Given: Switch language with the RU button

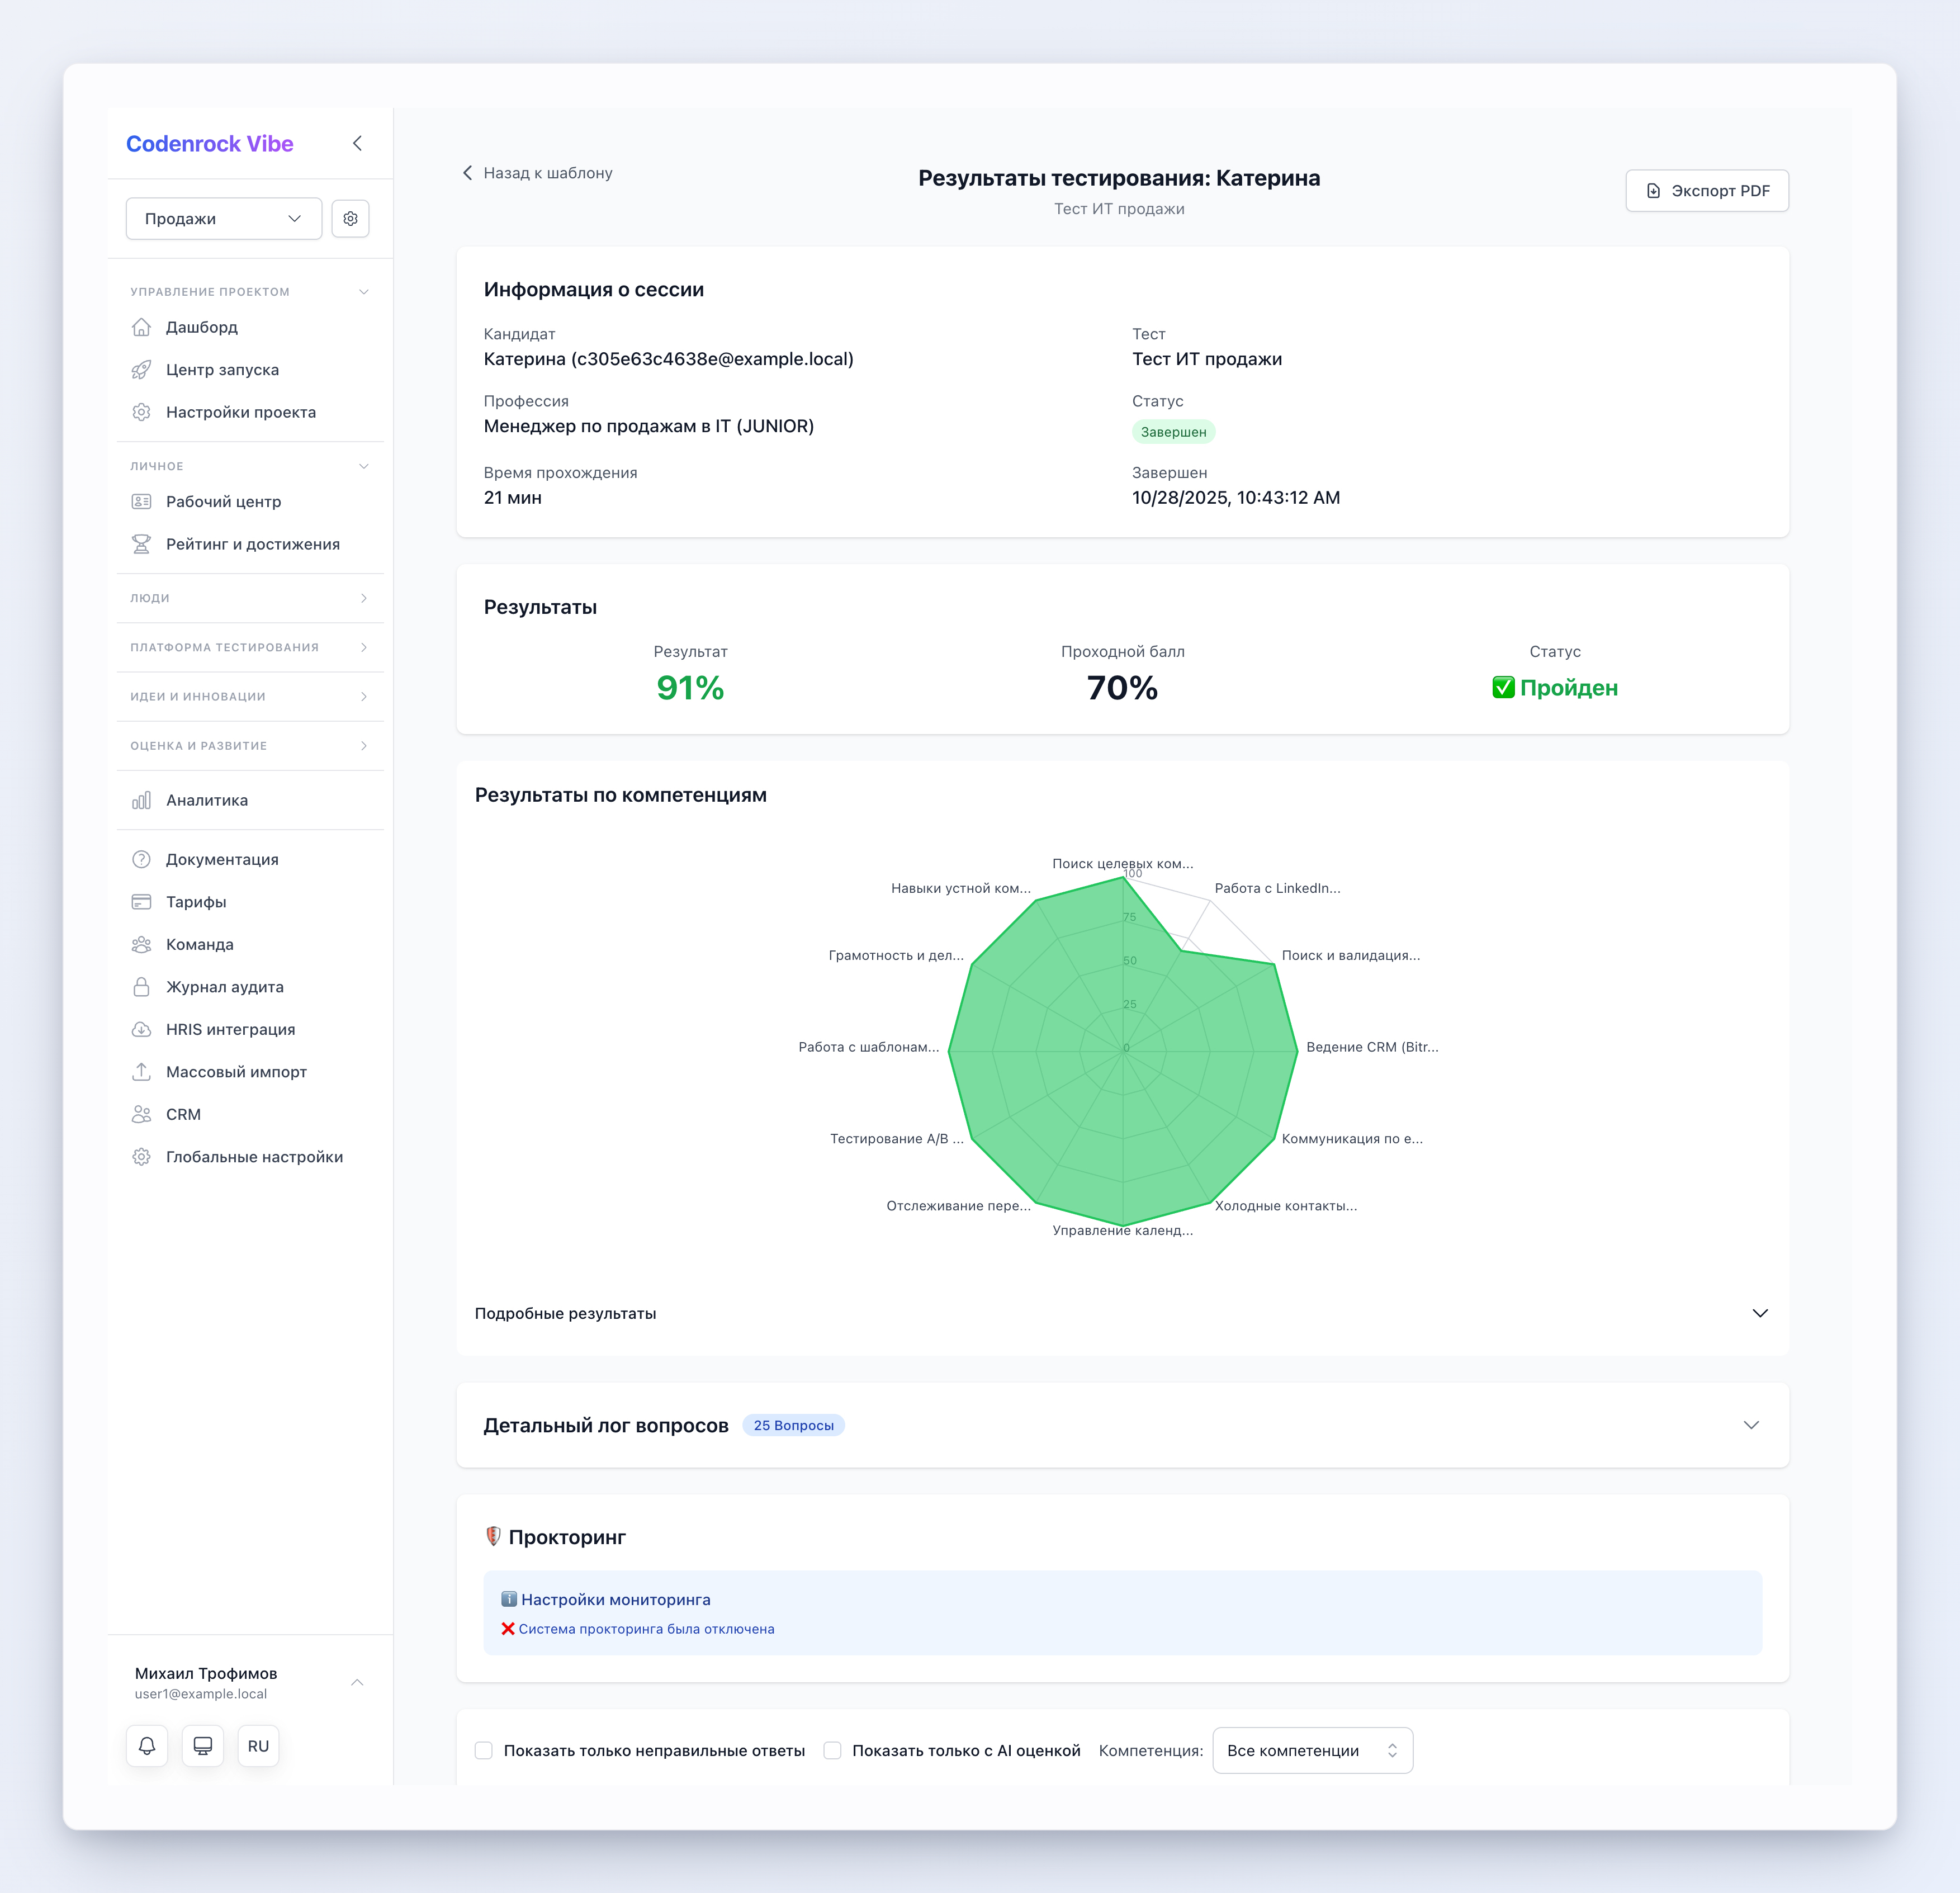Looking at the screenshot, I should coord(258,1746).
